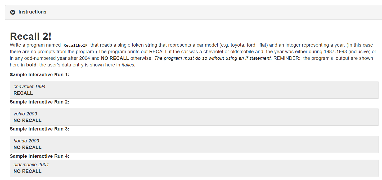Click NO RECALL output in Run 3

click(x=27, y=147)
